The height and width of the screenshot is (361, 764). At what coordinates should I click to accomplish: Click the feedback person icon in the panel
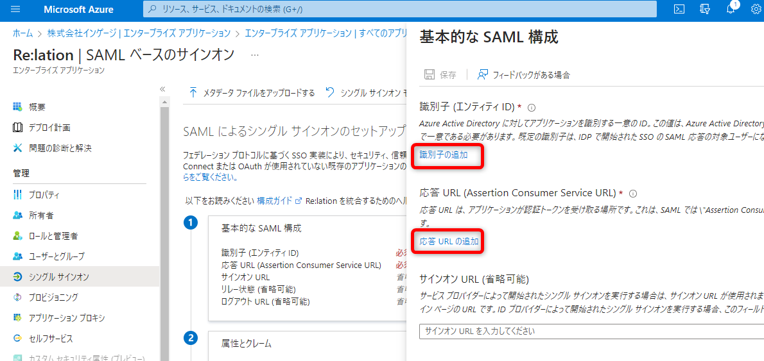[x=483, y=74]
